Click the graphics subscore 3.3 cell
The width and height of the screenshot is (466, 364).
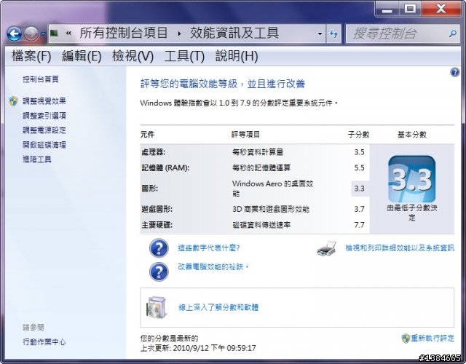(360, 189)
